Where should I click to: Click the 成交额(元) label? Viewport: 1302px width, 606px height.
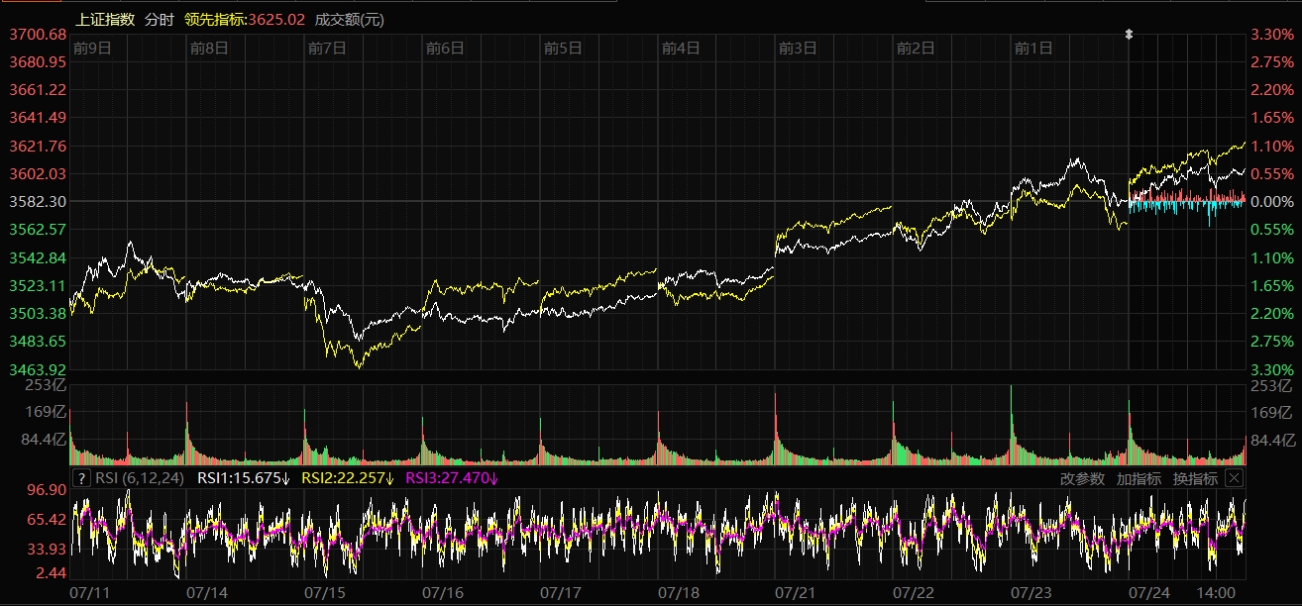(x=350, y=20)
